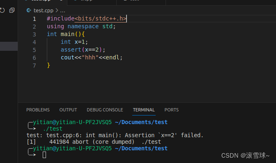Open the breadcrumb ellipsis symbol list
Viewport: 276px width, 163px height.
point(62,11)
